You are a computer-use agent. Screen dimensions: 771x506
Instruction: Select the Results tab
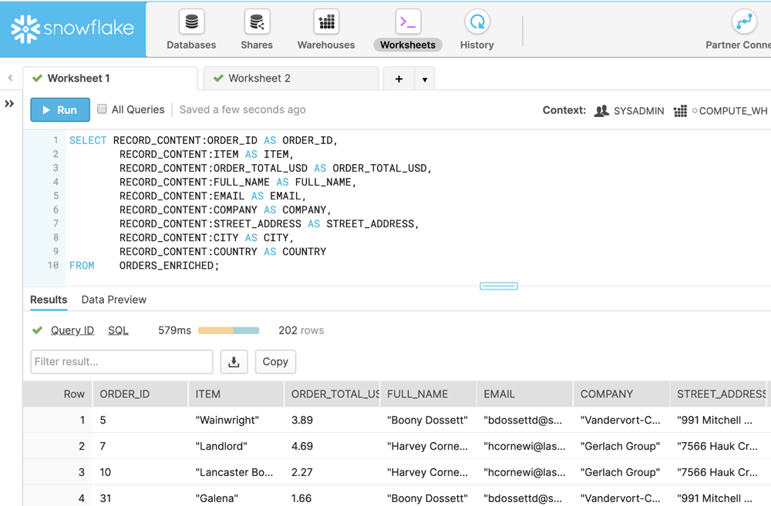49,300
